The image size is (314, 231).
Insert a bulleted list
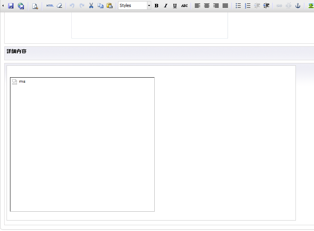(238, 6)
